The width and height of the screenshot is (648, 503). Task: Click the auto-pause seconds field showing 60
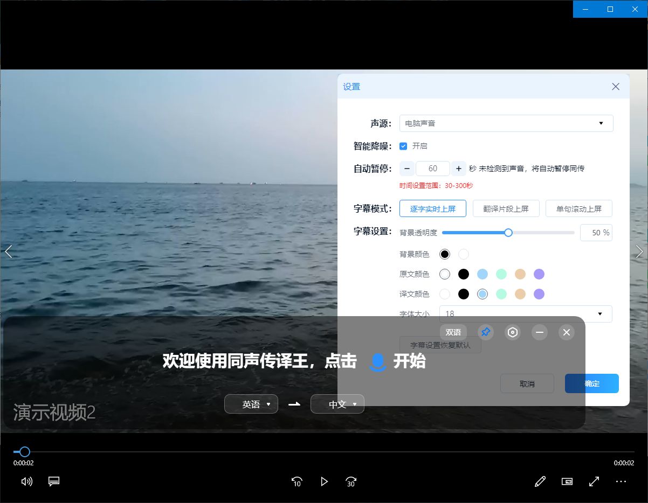pyautogui.click(x=433, y=169)
